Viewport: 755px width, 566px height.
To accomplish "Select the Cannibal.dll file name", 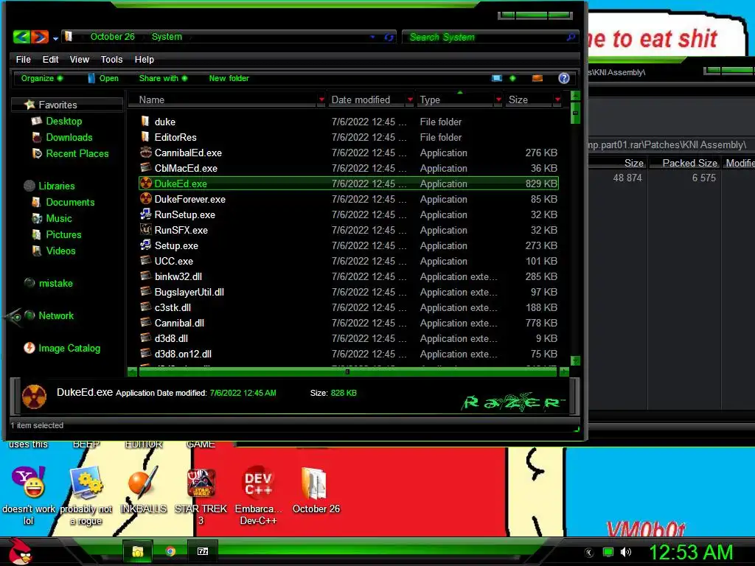I will pos(179,323).
